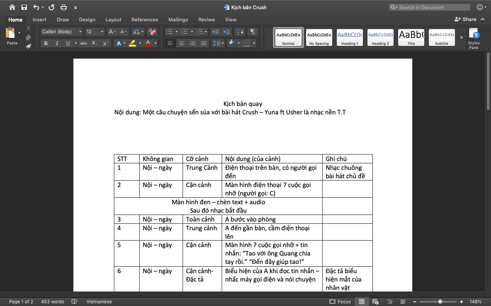Toggle Italic formatting
491x306 pixels.
tap(57, 43)
